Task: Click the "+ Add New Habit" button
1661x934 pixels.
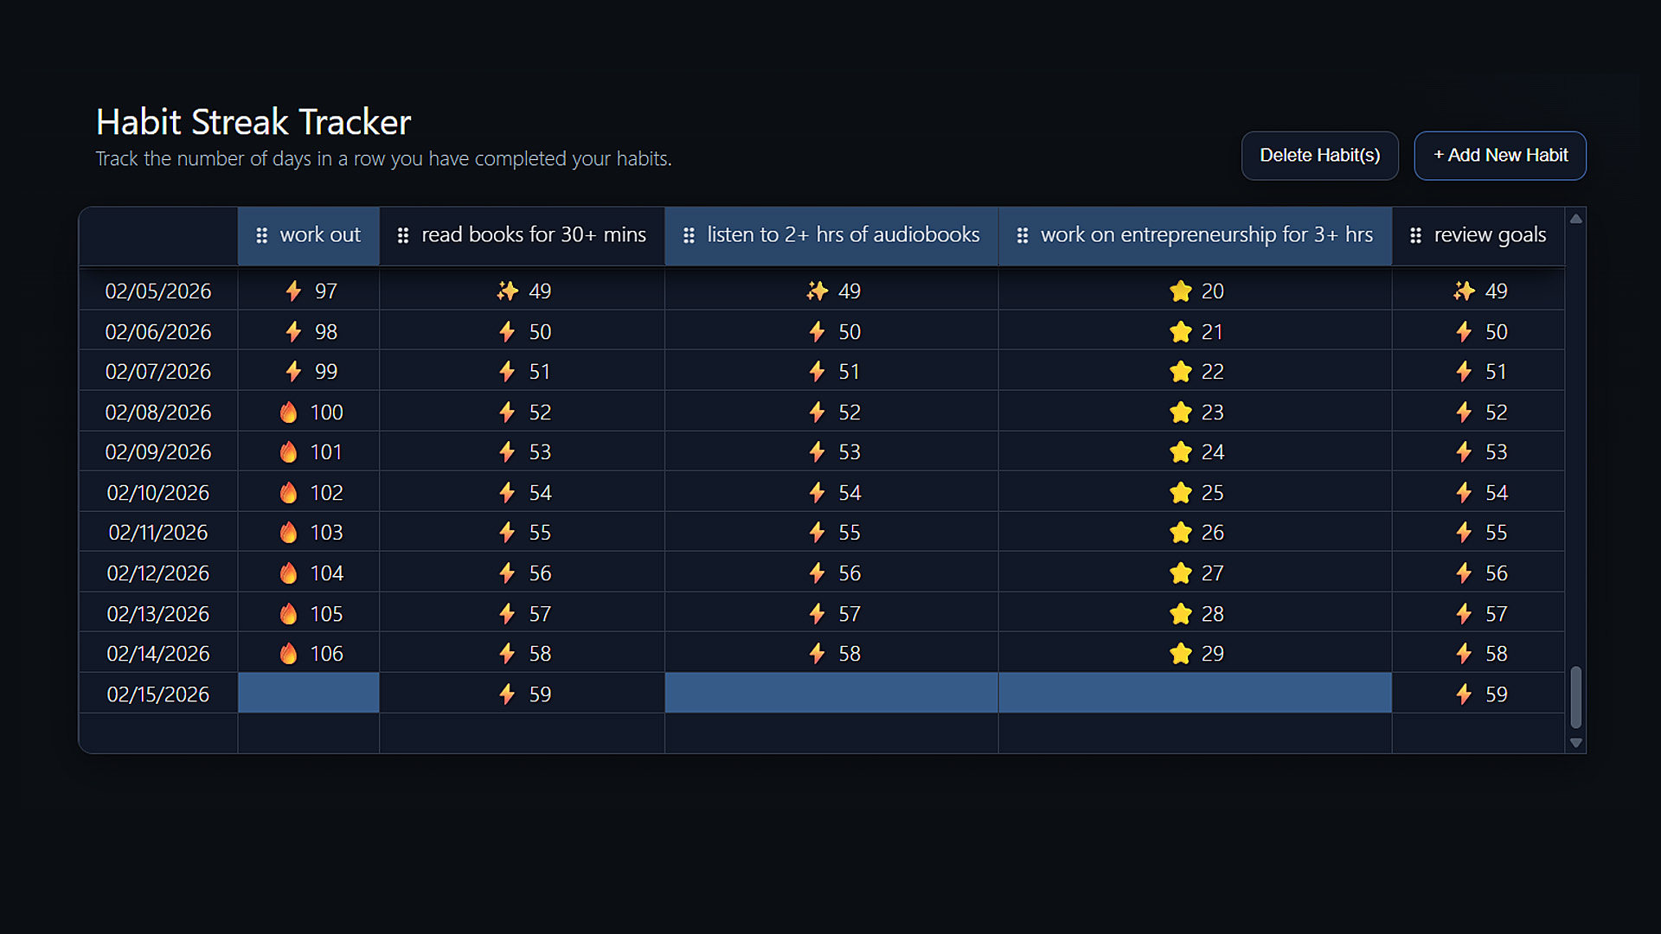Action: coord(1500,156)
